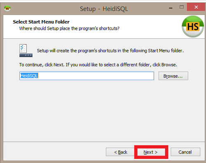This screenshot has width=206, height=163.
Task: Click the 'Setup - HeidiSQL' window title
Action: tap(104, 9)
